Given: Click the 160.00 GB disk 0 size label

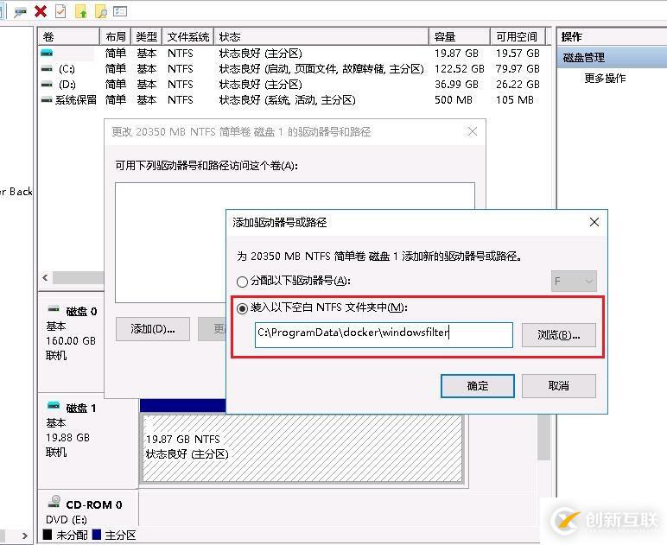Looking at the screenshot, I should pyautogui.click(x=71, y=341).
